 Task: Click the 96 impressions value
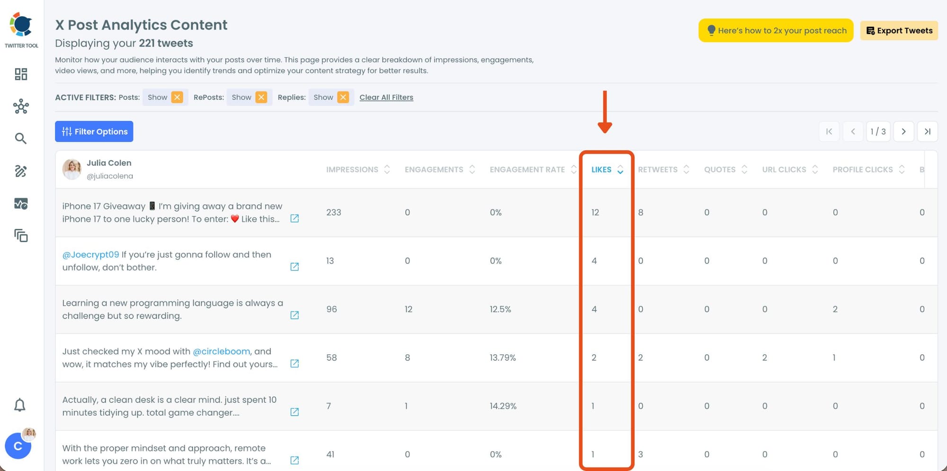[x=331, y=309]
